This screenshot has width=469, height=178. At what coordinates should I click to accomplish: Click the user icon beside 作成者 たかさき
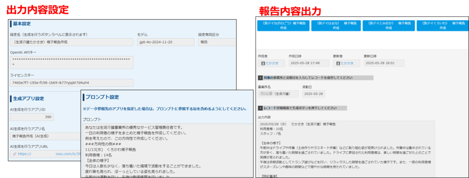(x=263, y=63)
